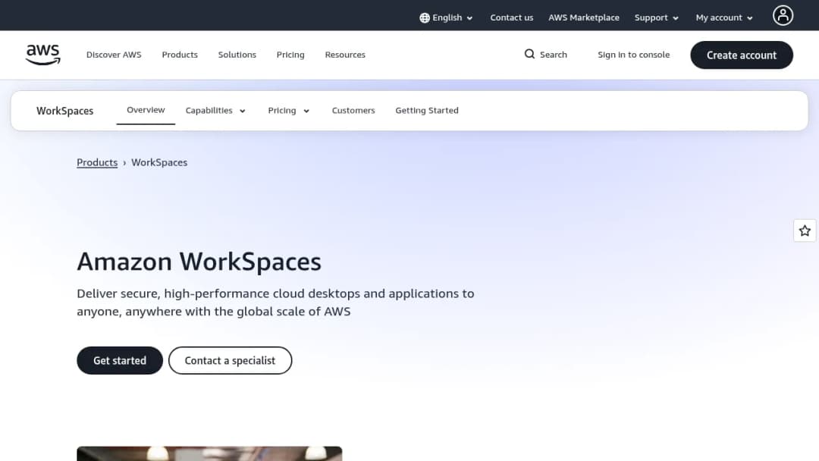Select the Overview tab

click(x=146, y=110)
